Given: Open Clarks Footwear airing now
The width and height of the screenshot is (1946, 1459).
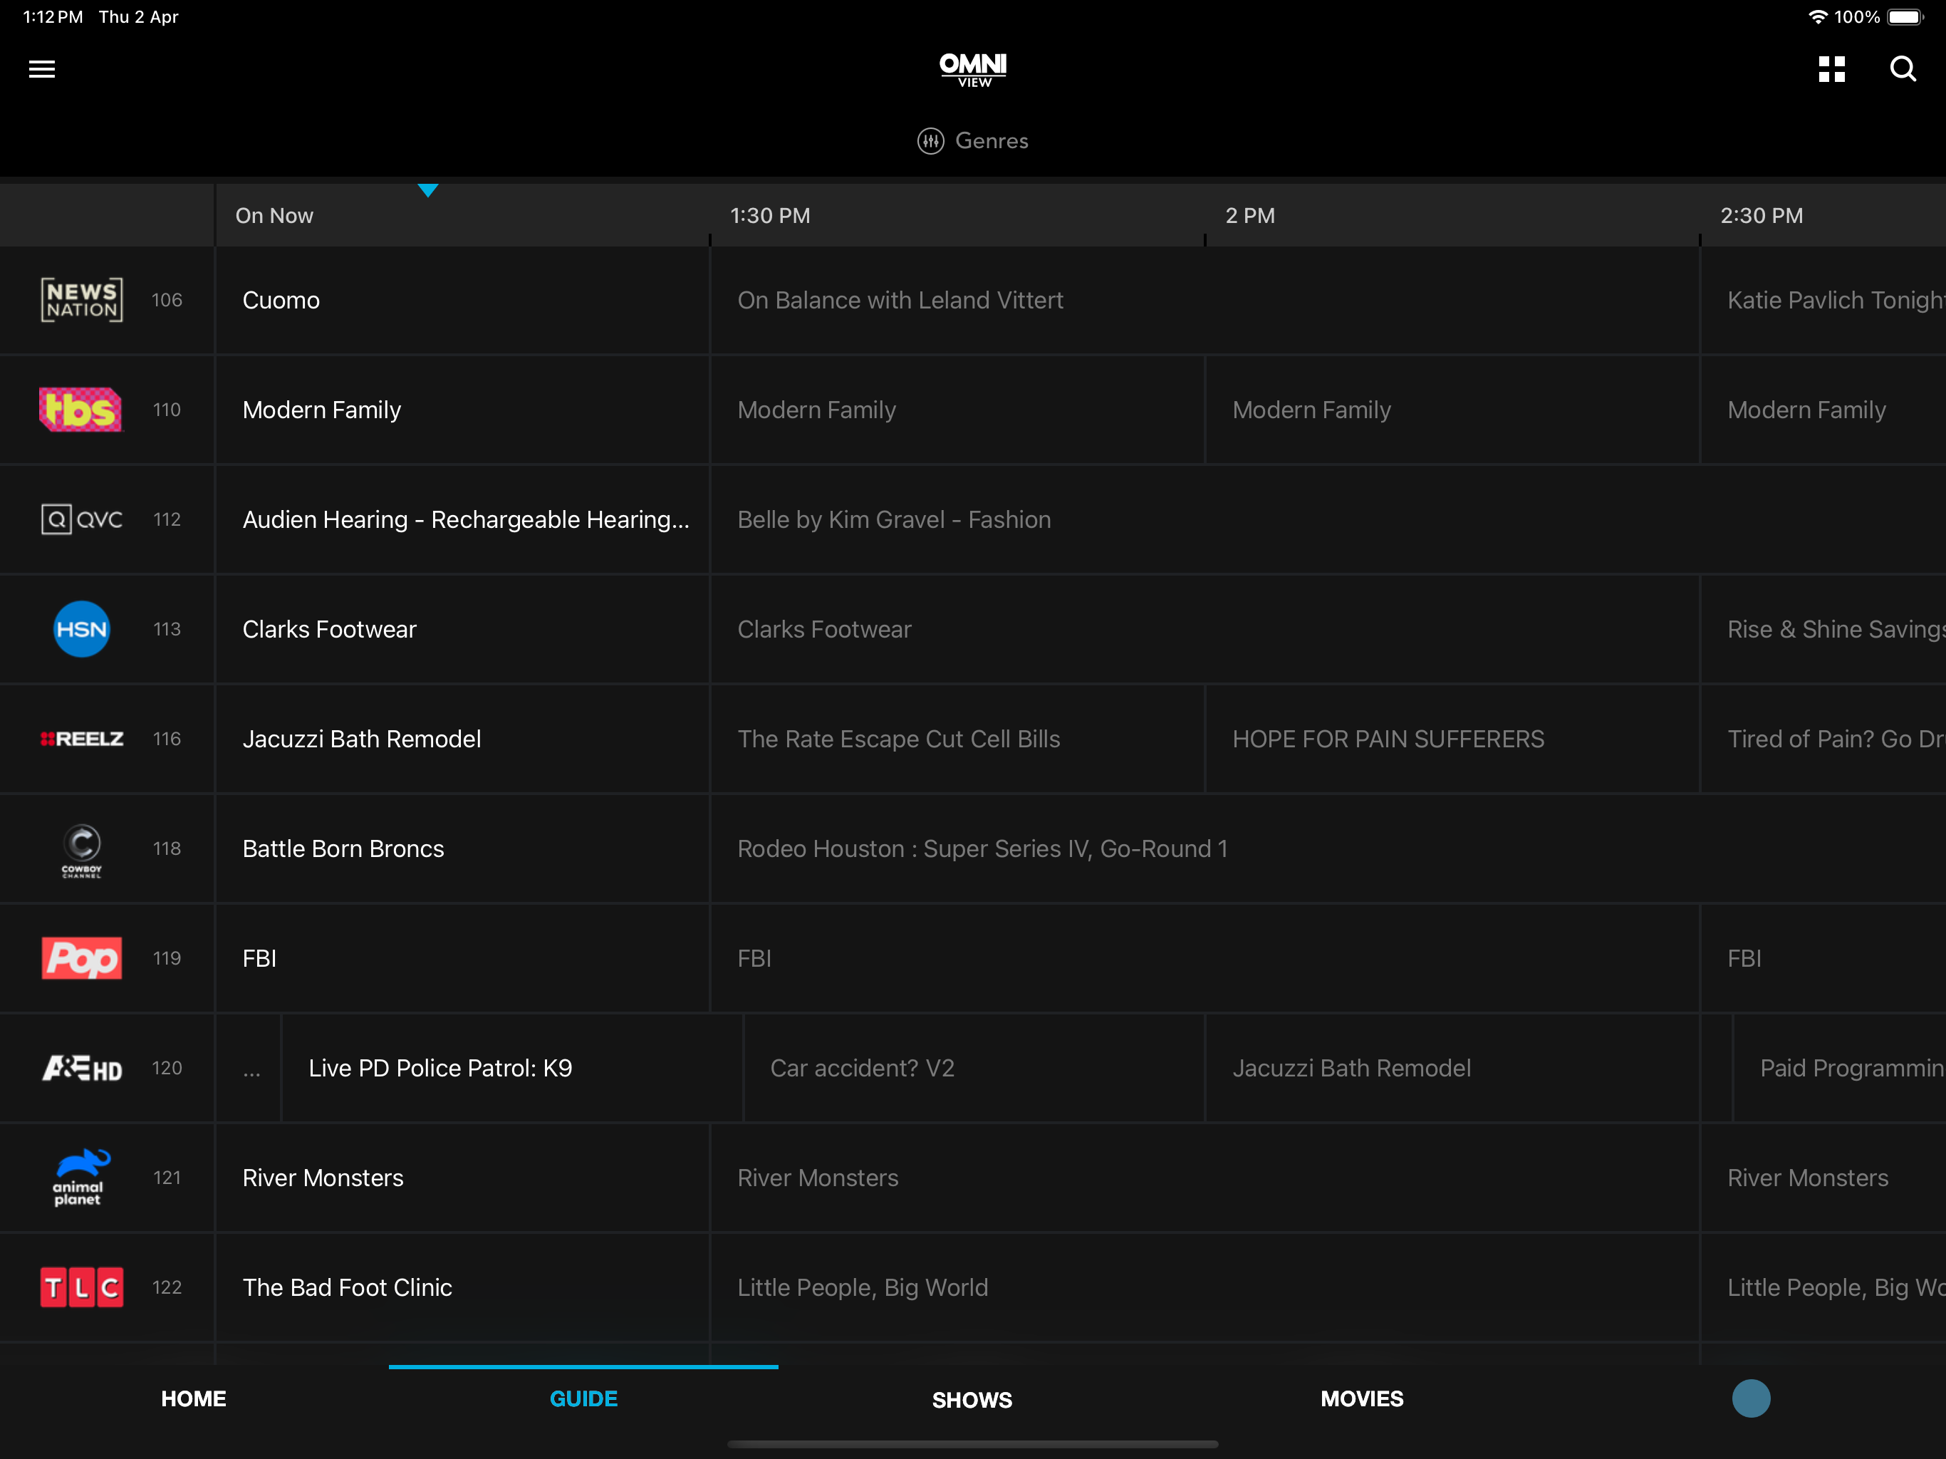Looking at the screenshot, I should click(x=463, y=629).
